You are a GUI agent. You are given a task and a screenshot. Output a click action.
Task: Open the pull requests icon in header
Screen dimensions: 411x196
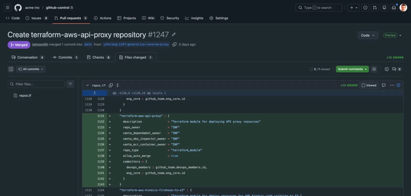pyautogui.click(x=375, y=8)
